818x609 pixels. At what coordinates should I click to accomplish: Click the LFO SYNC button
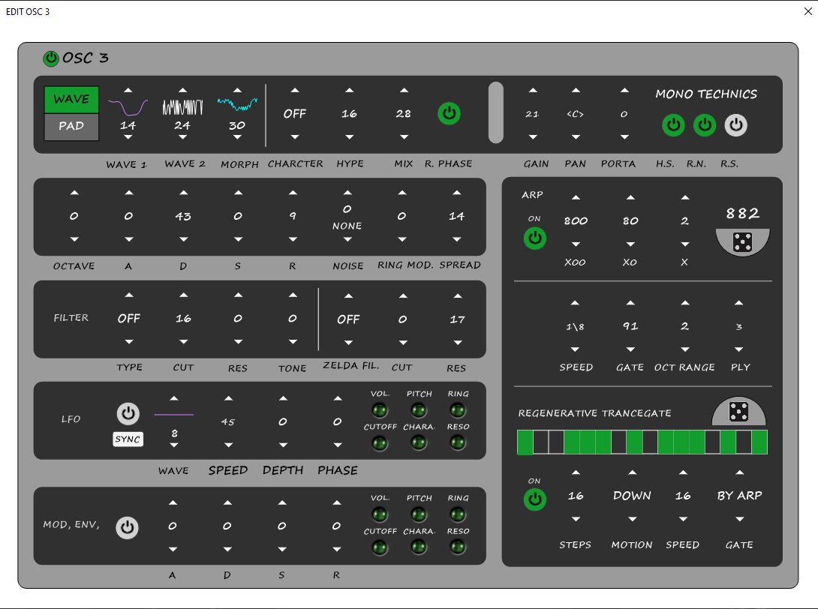tap(128, 439)
